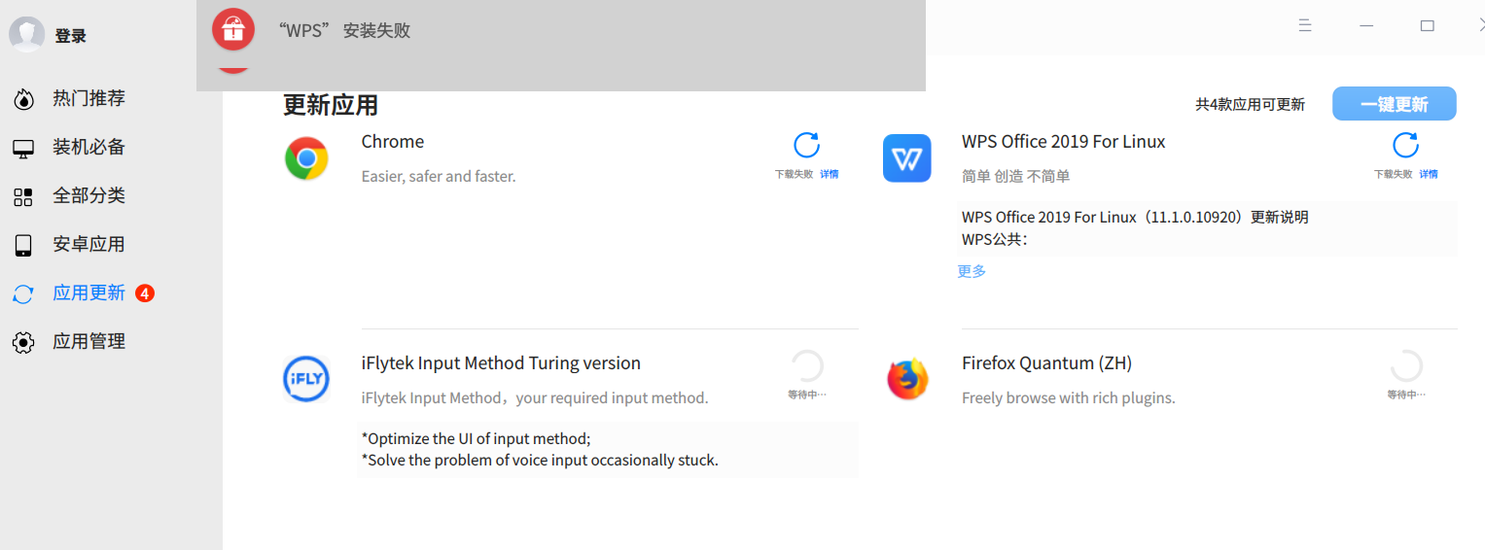Retry the Chrome download with refresh icon
The image size is (1485, 550).
pyautogui.click(x=806, y=146)
